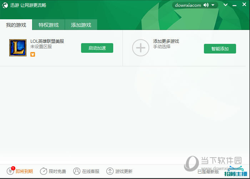
Task: Open the main menu chevron in title bar
Action: [225, 5]
